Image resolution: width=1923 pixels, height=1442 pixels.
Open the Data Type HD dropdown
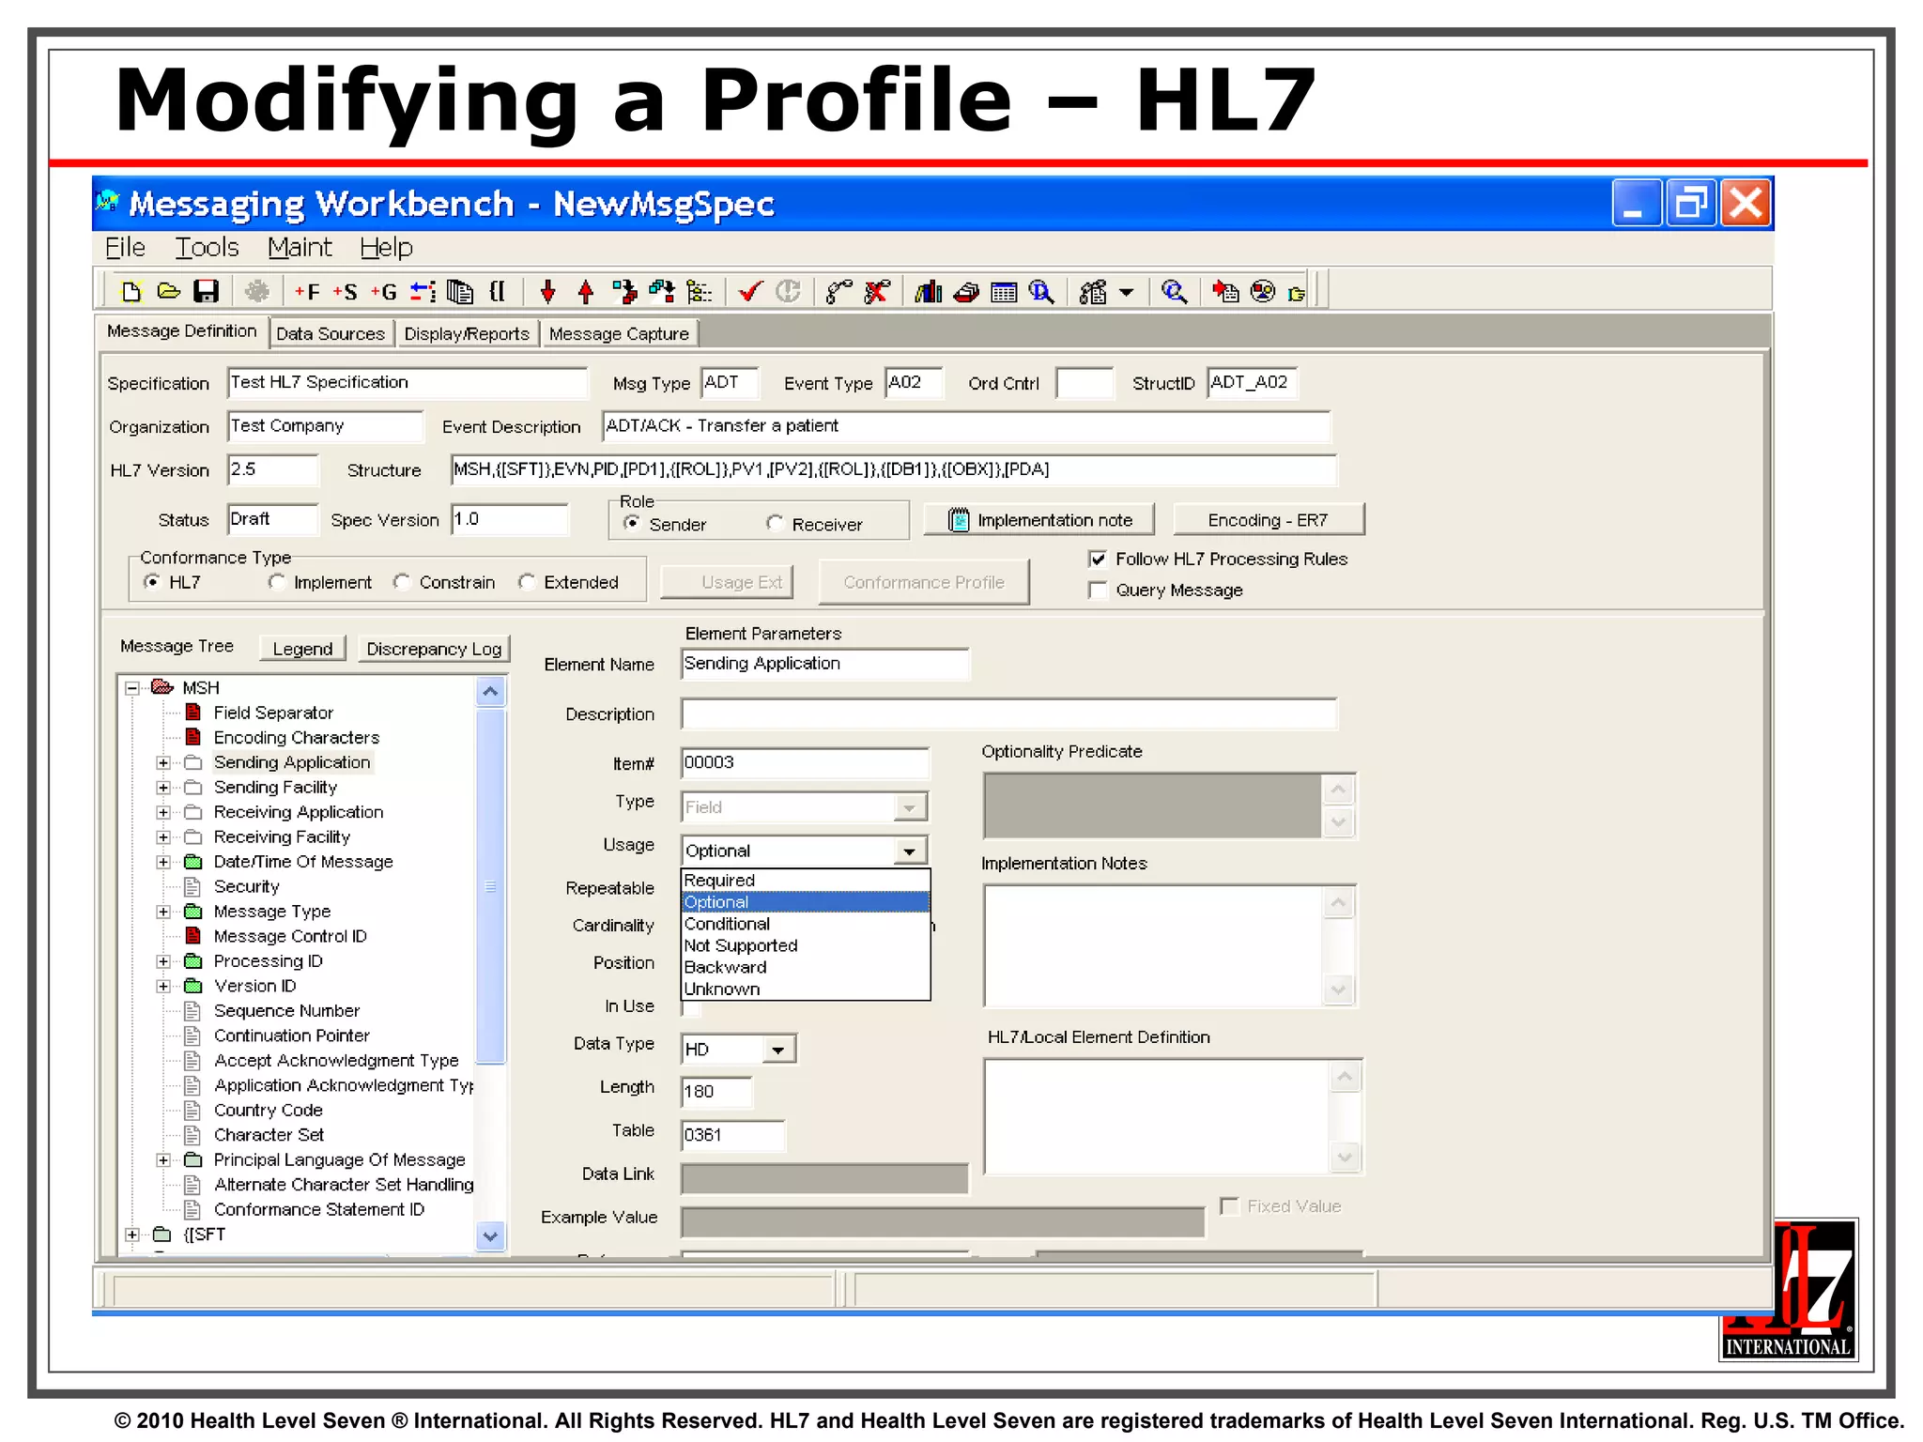(x=778, y=1049)
